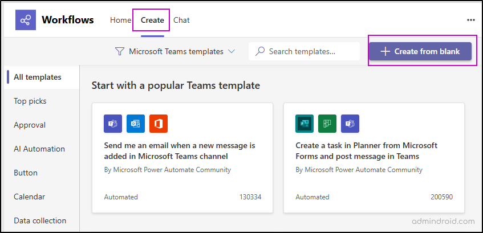Click the search magnifier icon

(260, 51)
